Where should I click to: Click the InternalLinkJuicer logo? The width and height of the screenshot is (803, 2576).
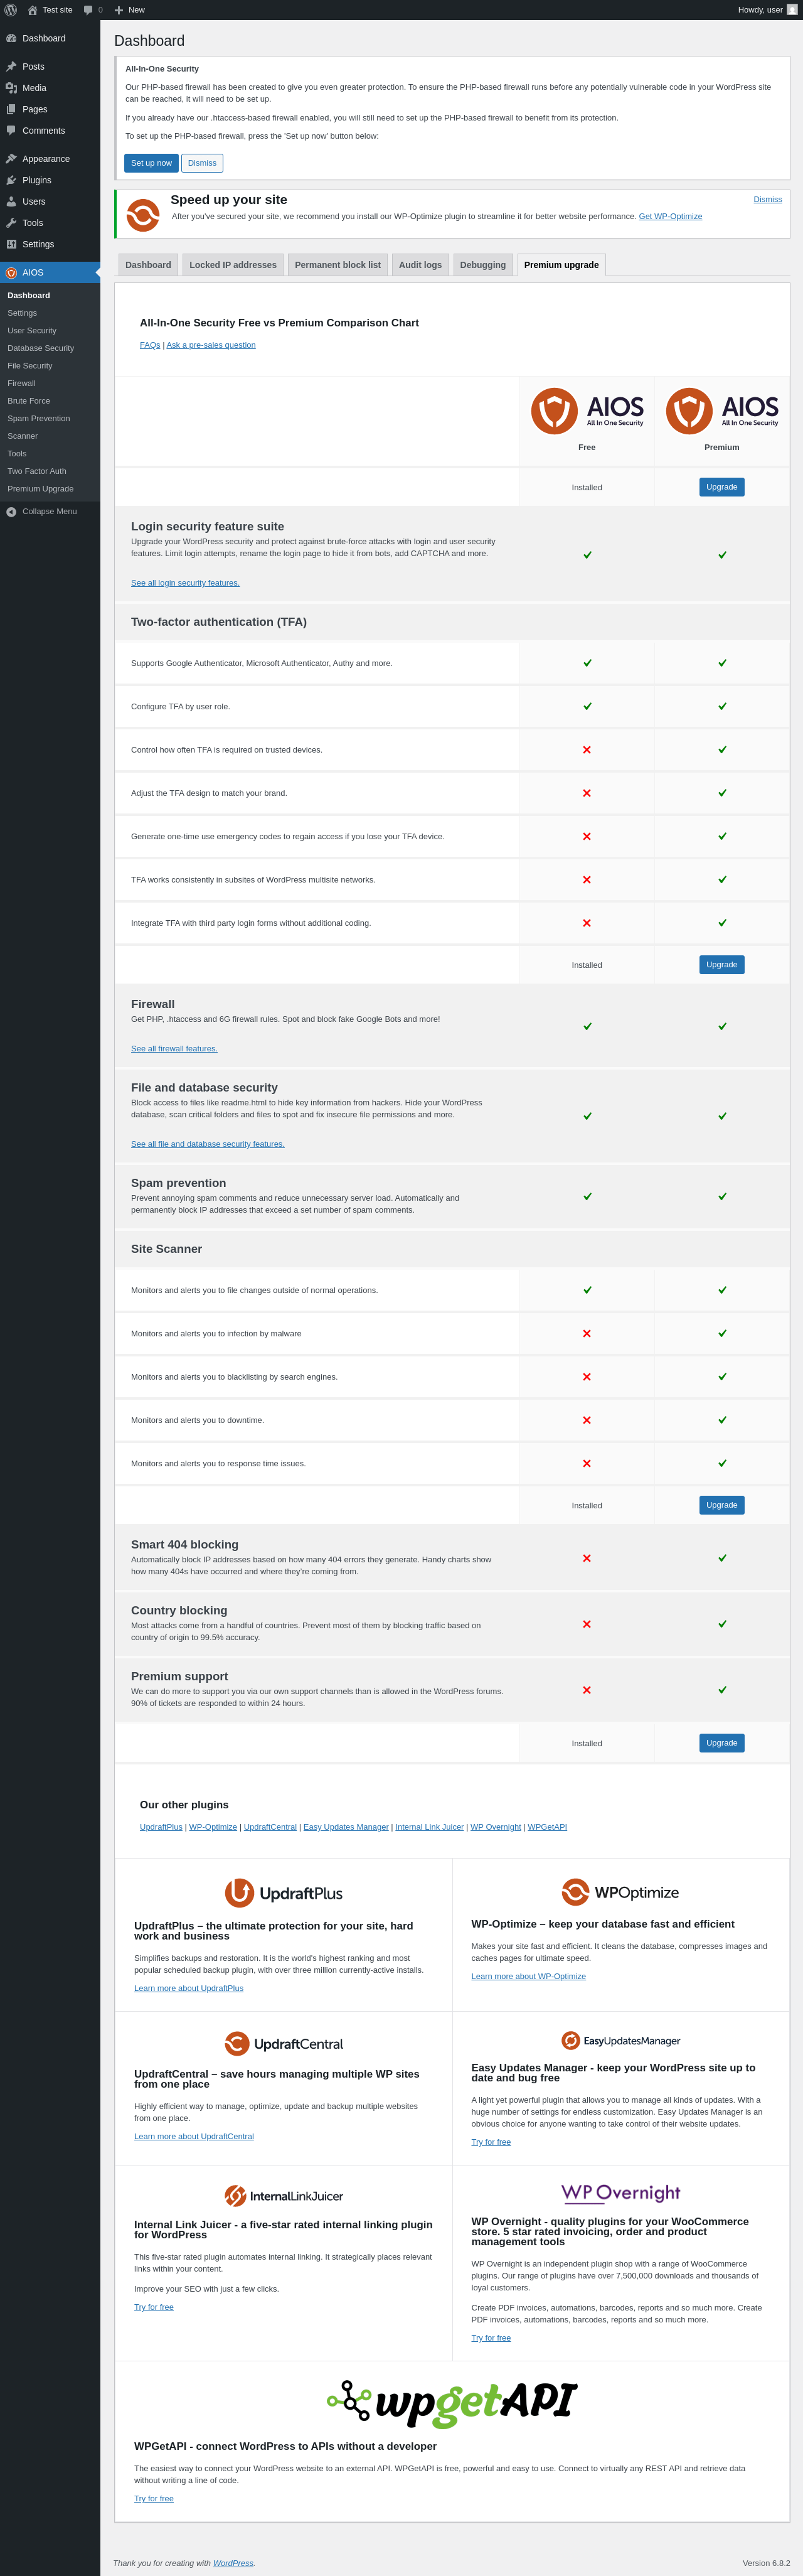click(x=284, y=2196)
